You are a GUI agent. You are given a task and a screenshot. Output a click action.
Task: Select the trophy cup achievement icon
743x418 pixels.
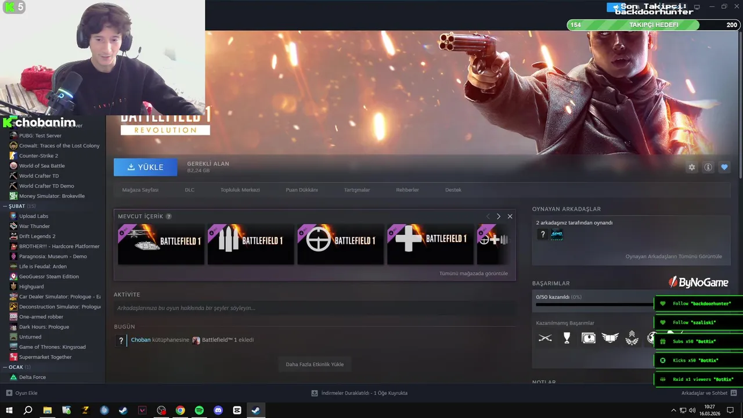(x=567, y=338)
